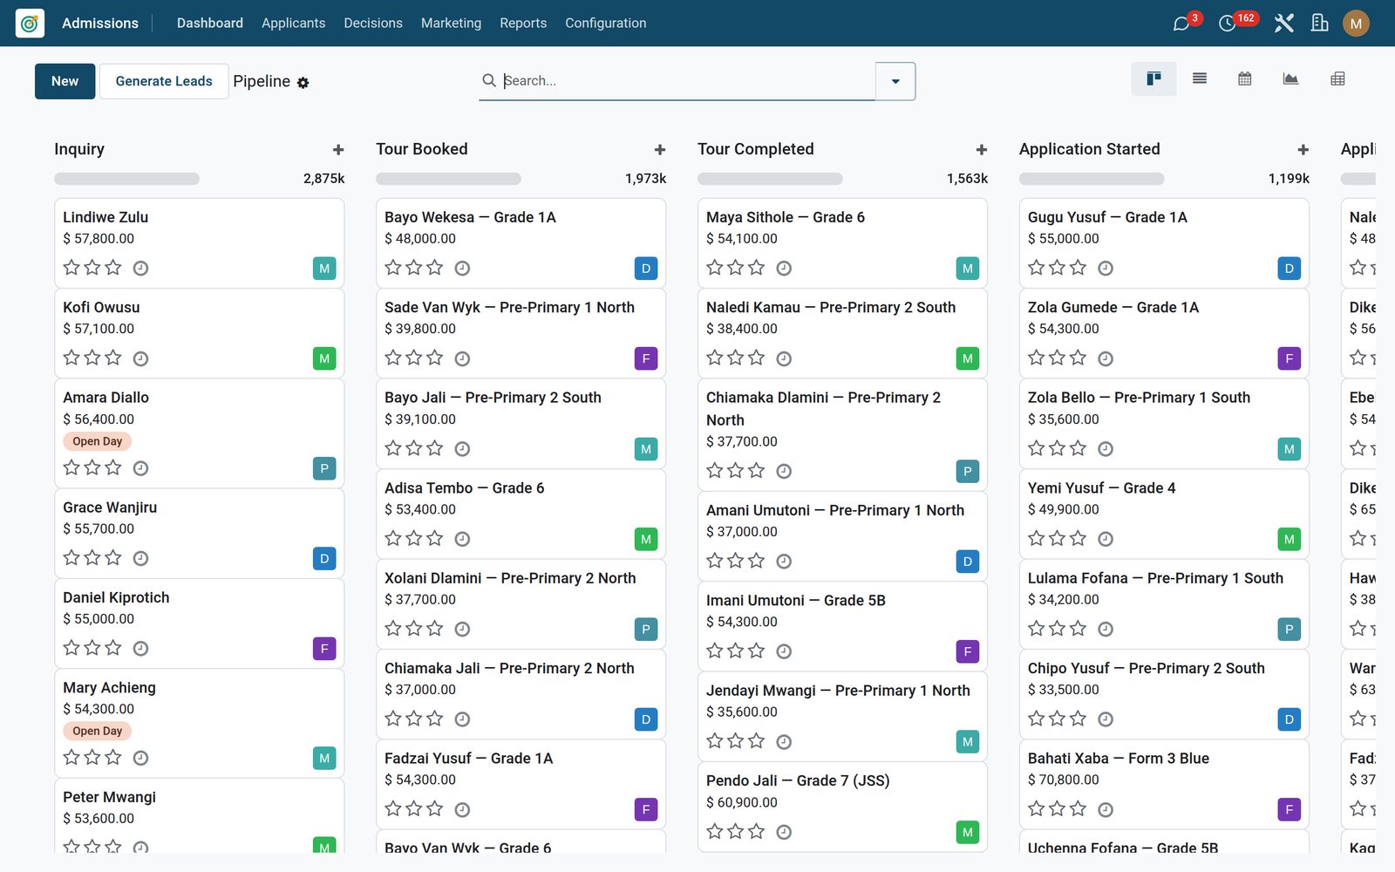Add quick card in Tour Completed column
The image size is (1395, 872).
(x=982, y=150)
